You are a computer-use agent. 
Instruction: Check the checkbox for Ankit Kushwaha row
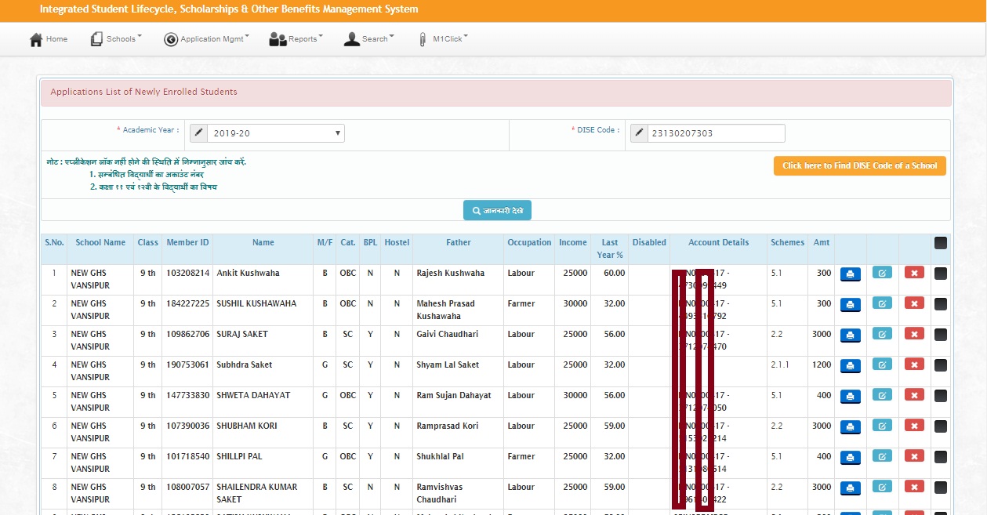click(940, 274)
